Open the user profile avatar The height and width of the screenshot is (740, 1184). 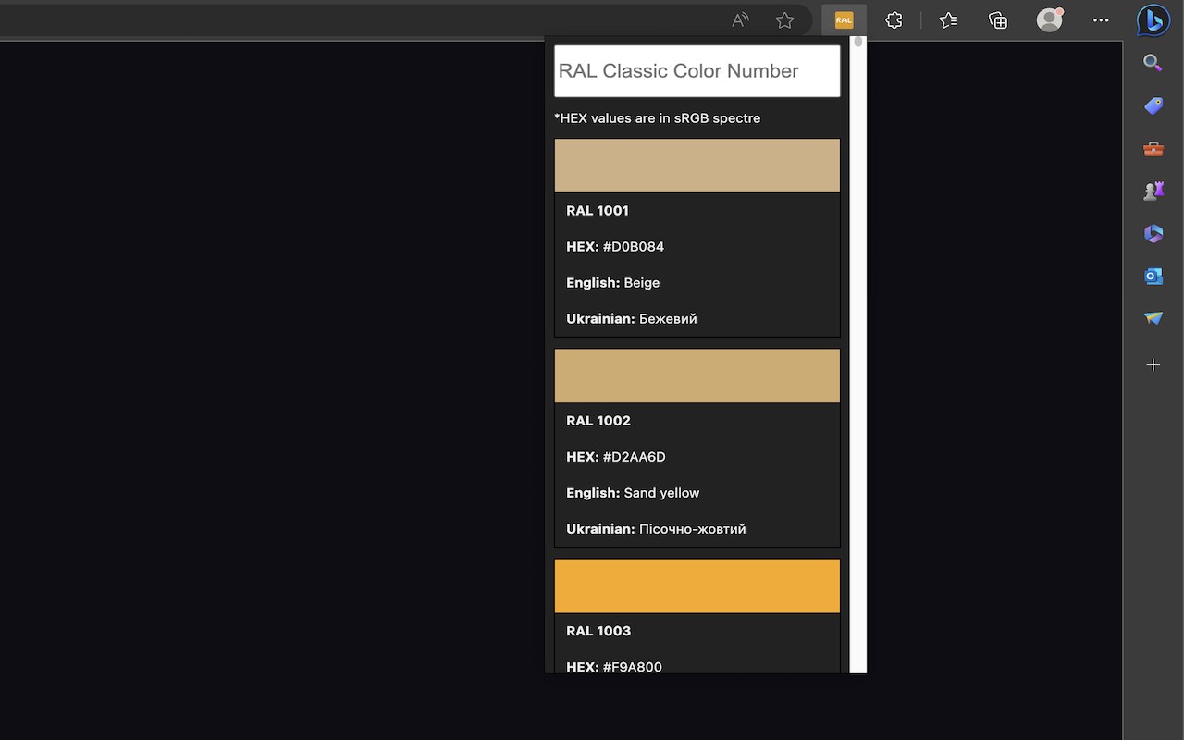[1049, 20]
